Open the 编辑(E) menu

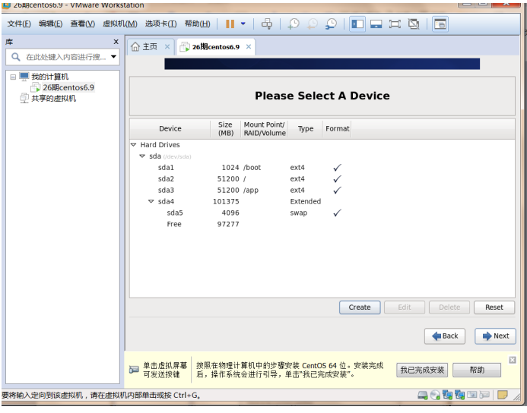click(50, 24)
